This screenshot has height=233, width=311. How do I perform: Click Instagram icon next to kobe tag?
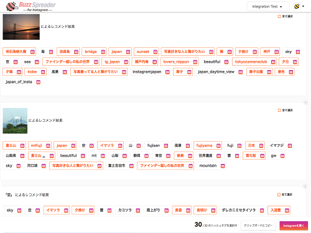(43, 72)
